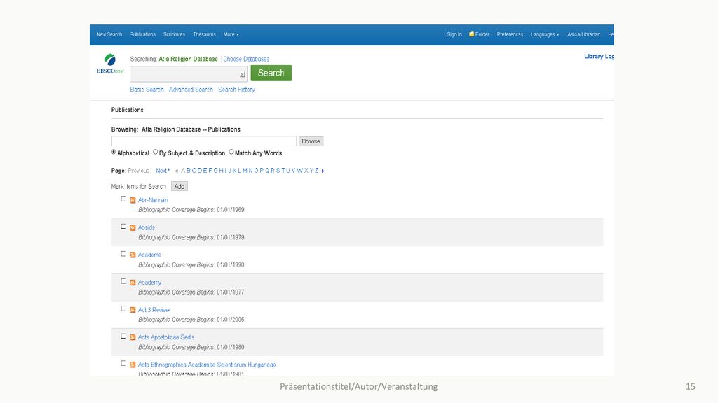The image size is (718, 403).
Task: Click the RSS icon beside Academe
Action: 133,255
